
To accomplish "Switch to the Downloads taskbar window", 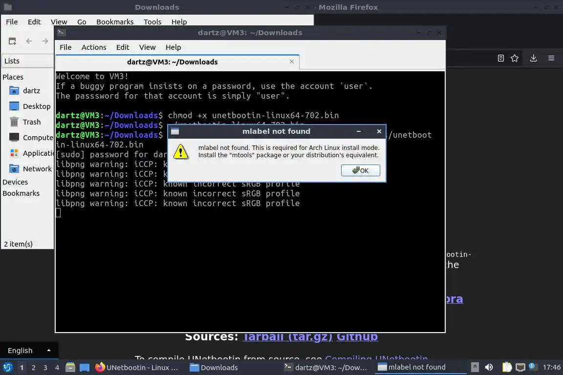I will click(214, 368).
